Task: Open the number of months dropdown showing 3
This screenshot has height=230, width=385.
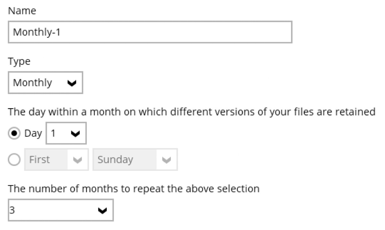Action: pos(60,210)
